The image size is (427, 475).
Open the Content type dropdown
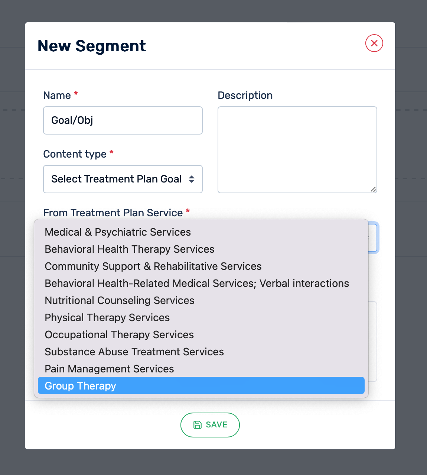tap(123, 179)
